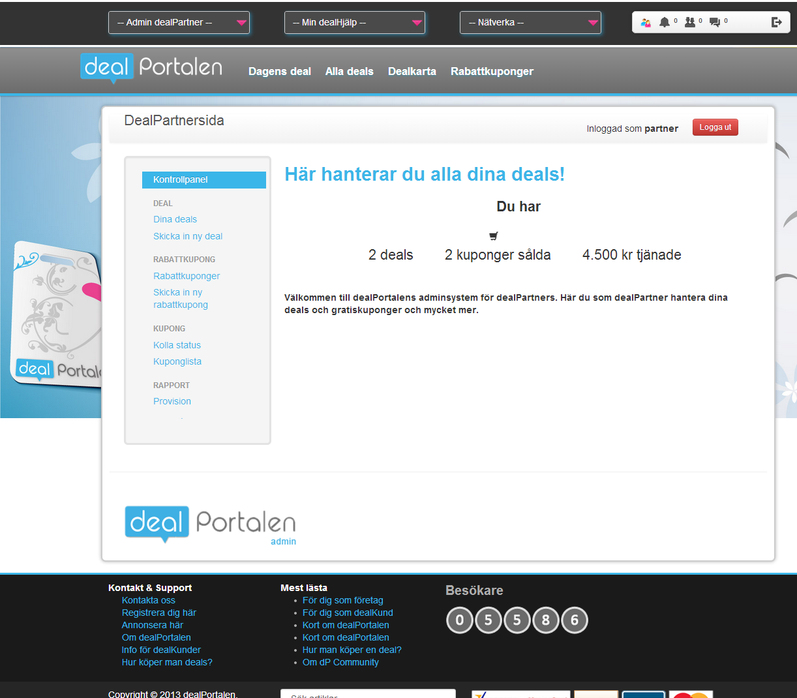View followers using the group icon
797x698 pixels.
(689, 22)
